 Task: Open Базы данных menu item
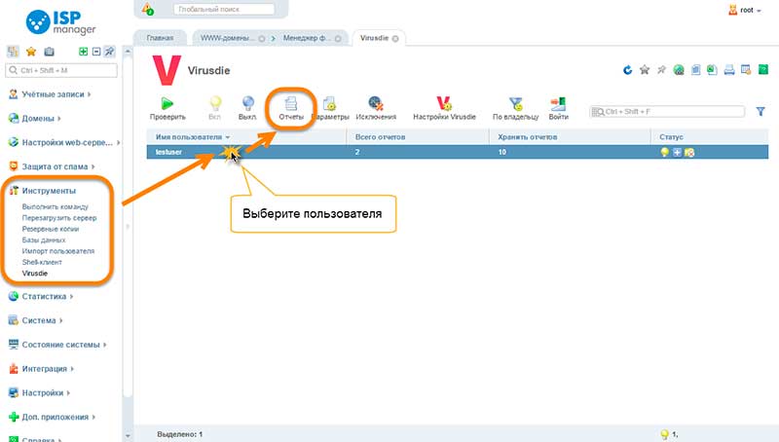44,239
